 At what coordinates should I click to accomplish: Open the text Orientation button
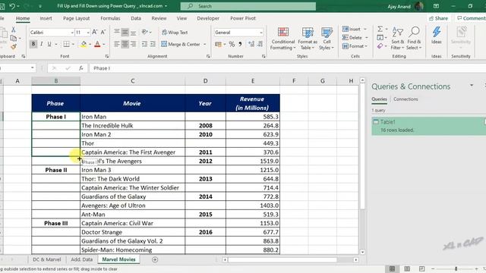click(145, 32)
